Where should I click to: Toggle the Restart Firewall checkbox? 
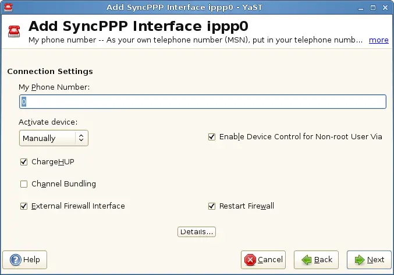[x=212, y=206]
